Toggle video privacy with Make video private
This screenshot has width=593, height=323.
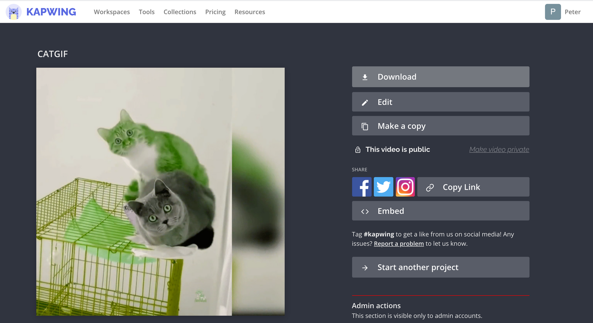pyautogui.click(x=499, y=150)
